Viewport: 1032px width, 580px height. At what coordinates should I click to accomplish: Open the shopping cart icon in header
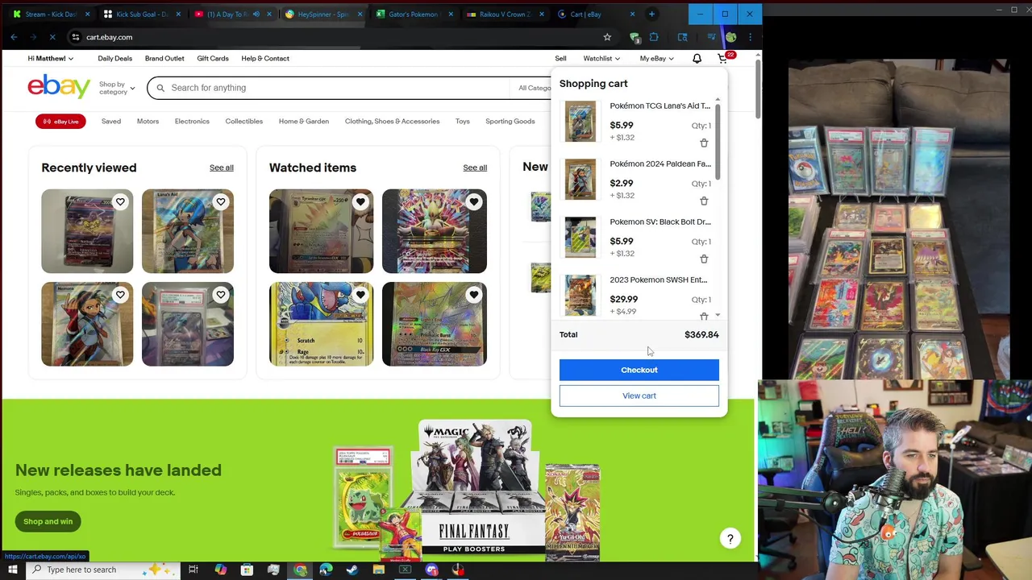(x=722, y=59)
